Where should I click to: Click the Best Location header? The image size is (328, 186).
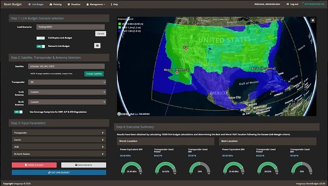coord(268,141)
